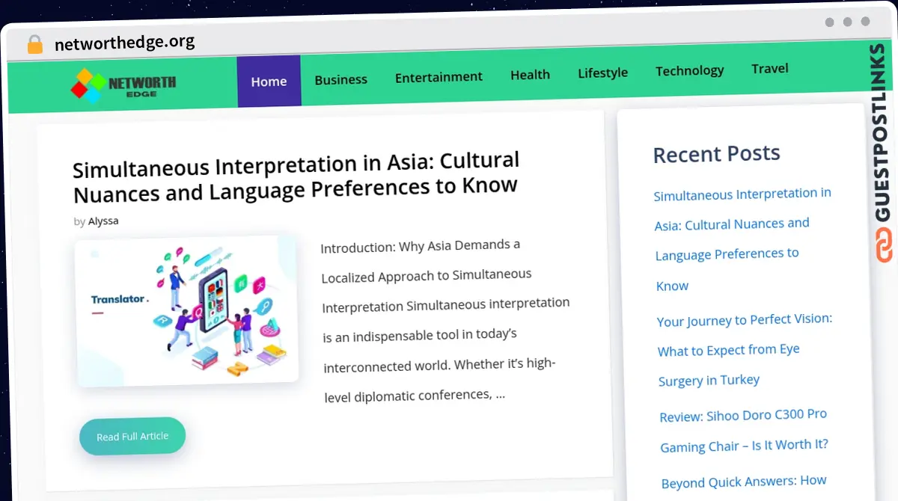Image resolution: width=898 pixels, height=501 pixels.
Task: Click the Translator article thumbnail image
Action: point(186,310)
